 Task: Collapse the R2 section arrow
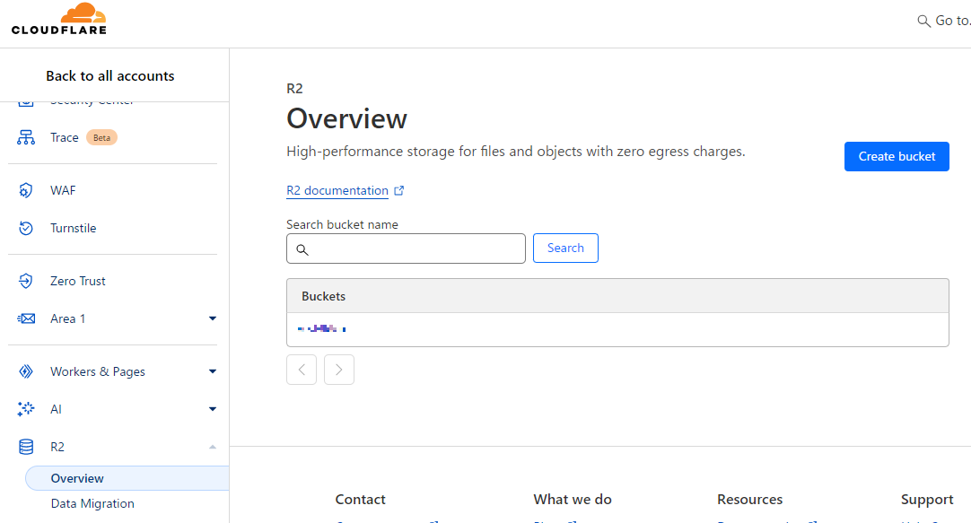(213, 447)
